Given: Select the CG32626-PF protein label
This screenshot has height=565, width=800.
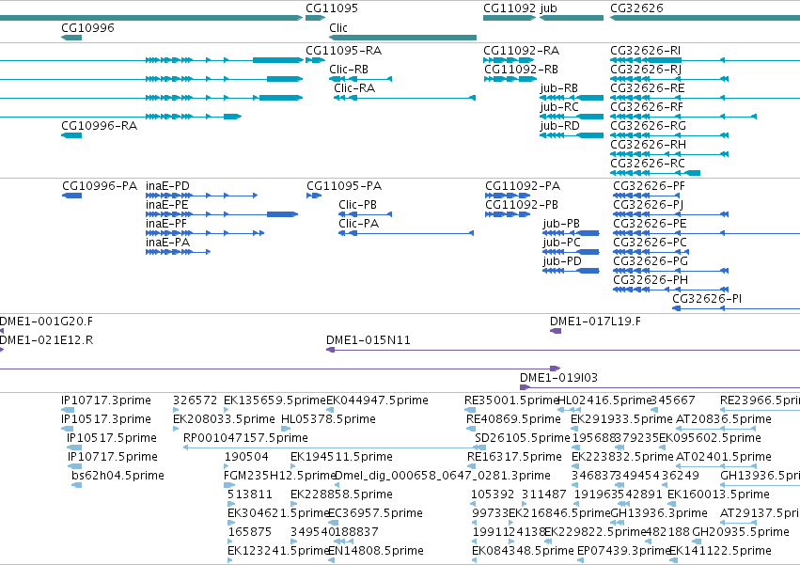Looking at the screenshot, I should [x=649, y=186].
